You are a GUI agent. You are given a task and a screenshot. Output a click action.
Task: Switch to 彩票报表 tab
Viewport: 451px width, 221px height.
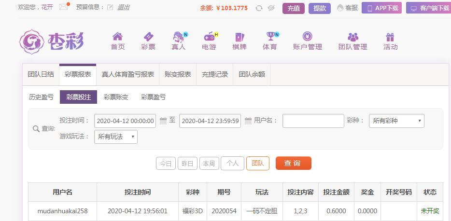(x=78, y=75)
